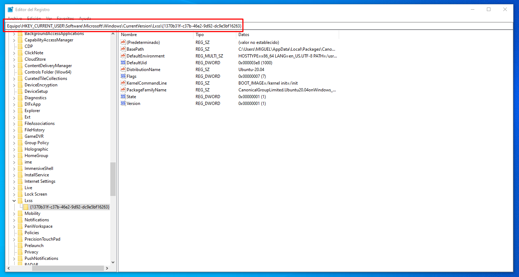The width and height of the screenshot is (519, 277).
Task: Click the registry path address bar
Action: [259, 26]
